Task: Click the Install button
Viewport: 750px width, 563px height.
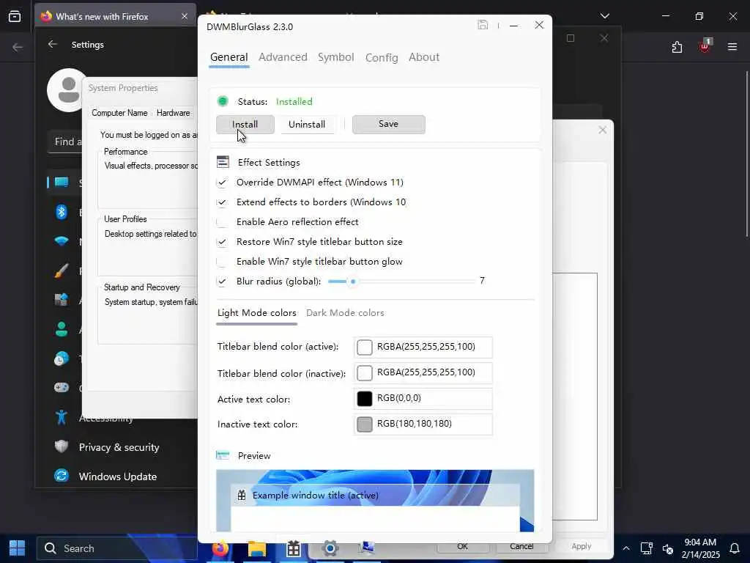Action: (x=245, y=125)
